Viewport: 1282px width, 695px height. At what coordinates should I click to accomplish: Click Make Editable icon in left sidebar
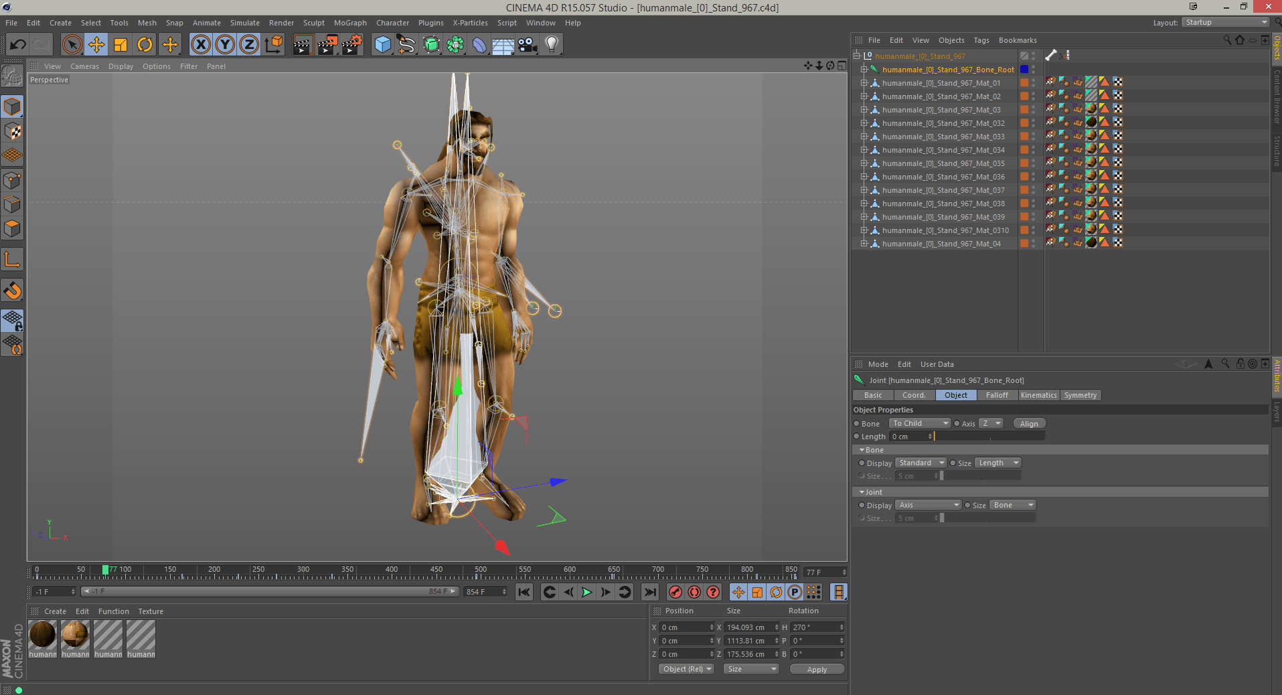12,76
